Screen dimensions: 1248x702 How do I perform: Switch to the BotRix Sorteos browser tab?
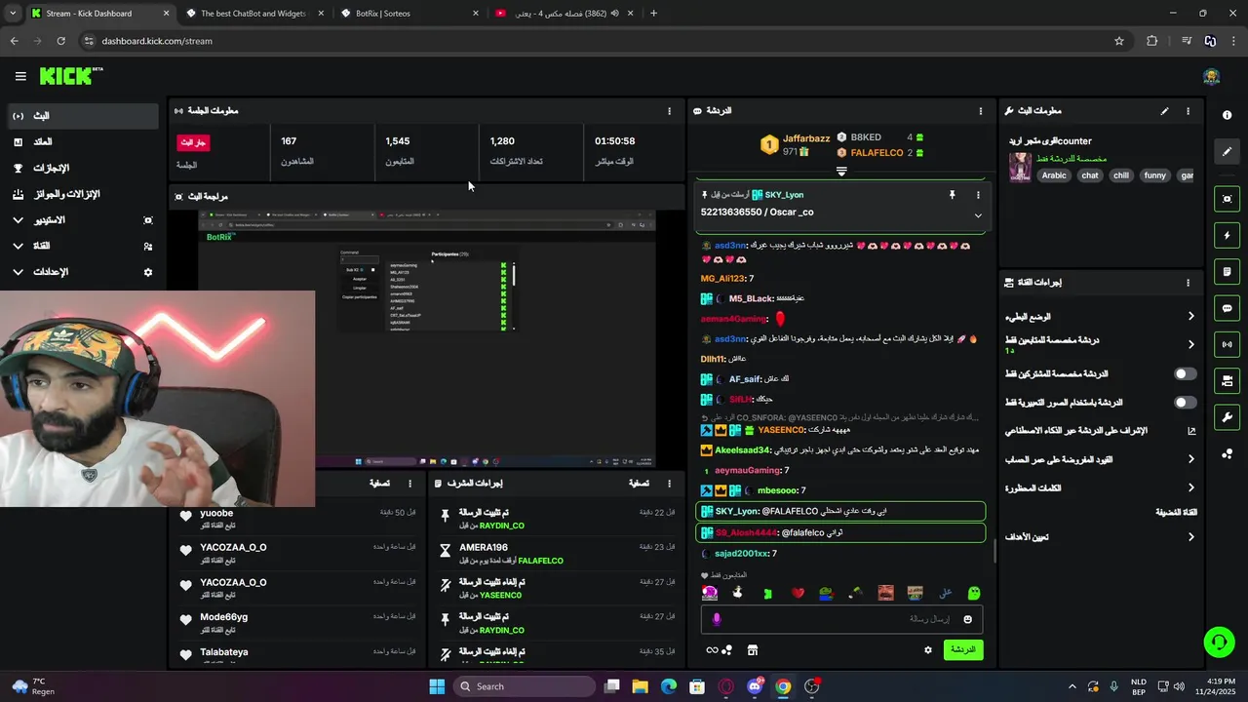tap(408, 14)
